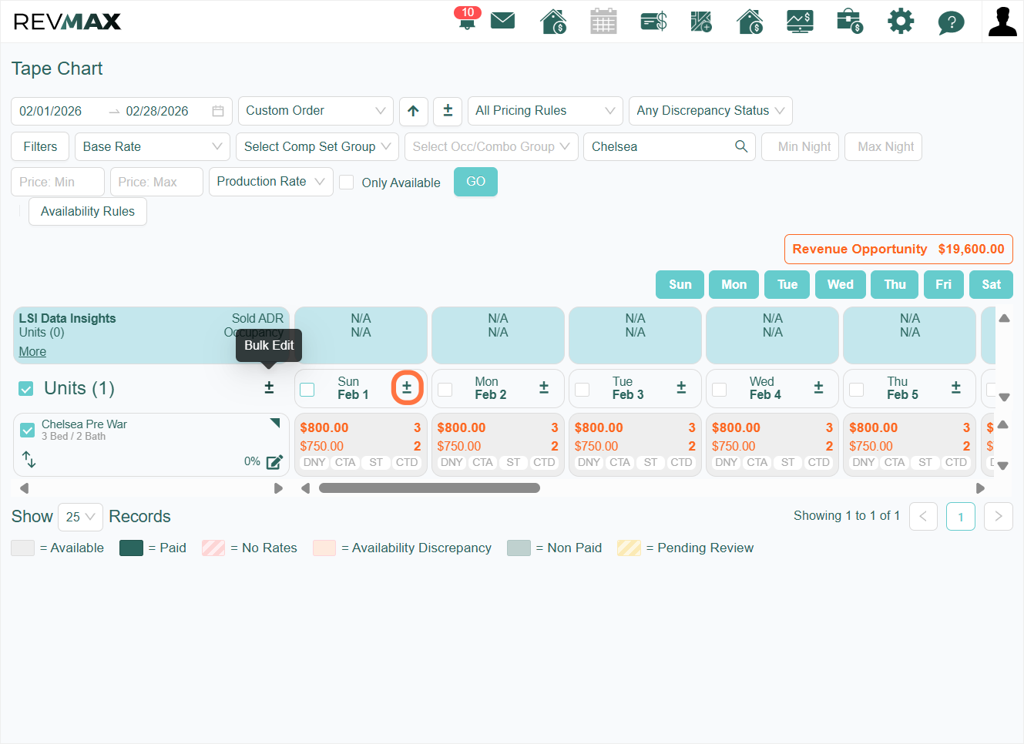Open the monitor revenue chart icon

coord(800,22)
